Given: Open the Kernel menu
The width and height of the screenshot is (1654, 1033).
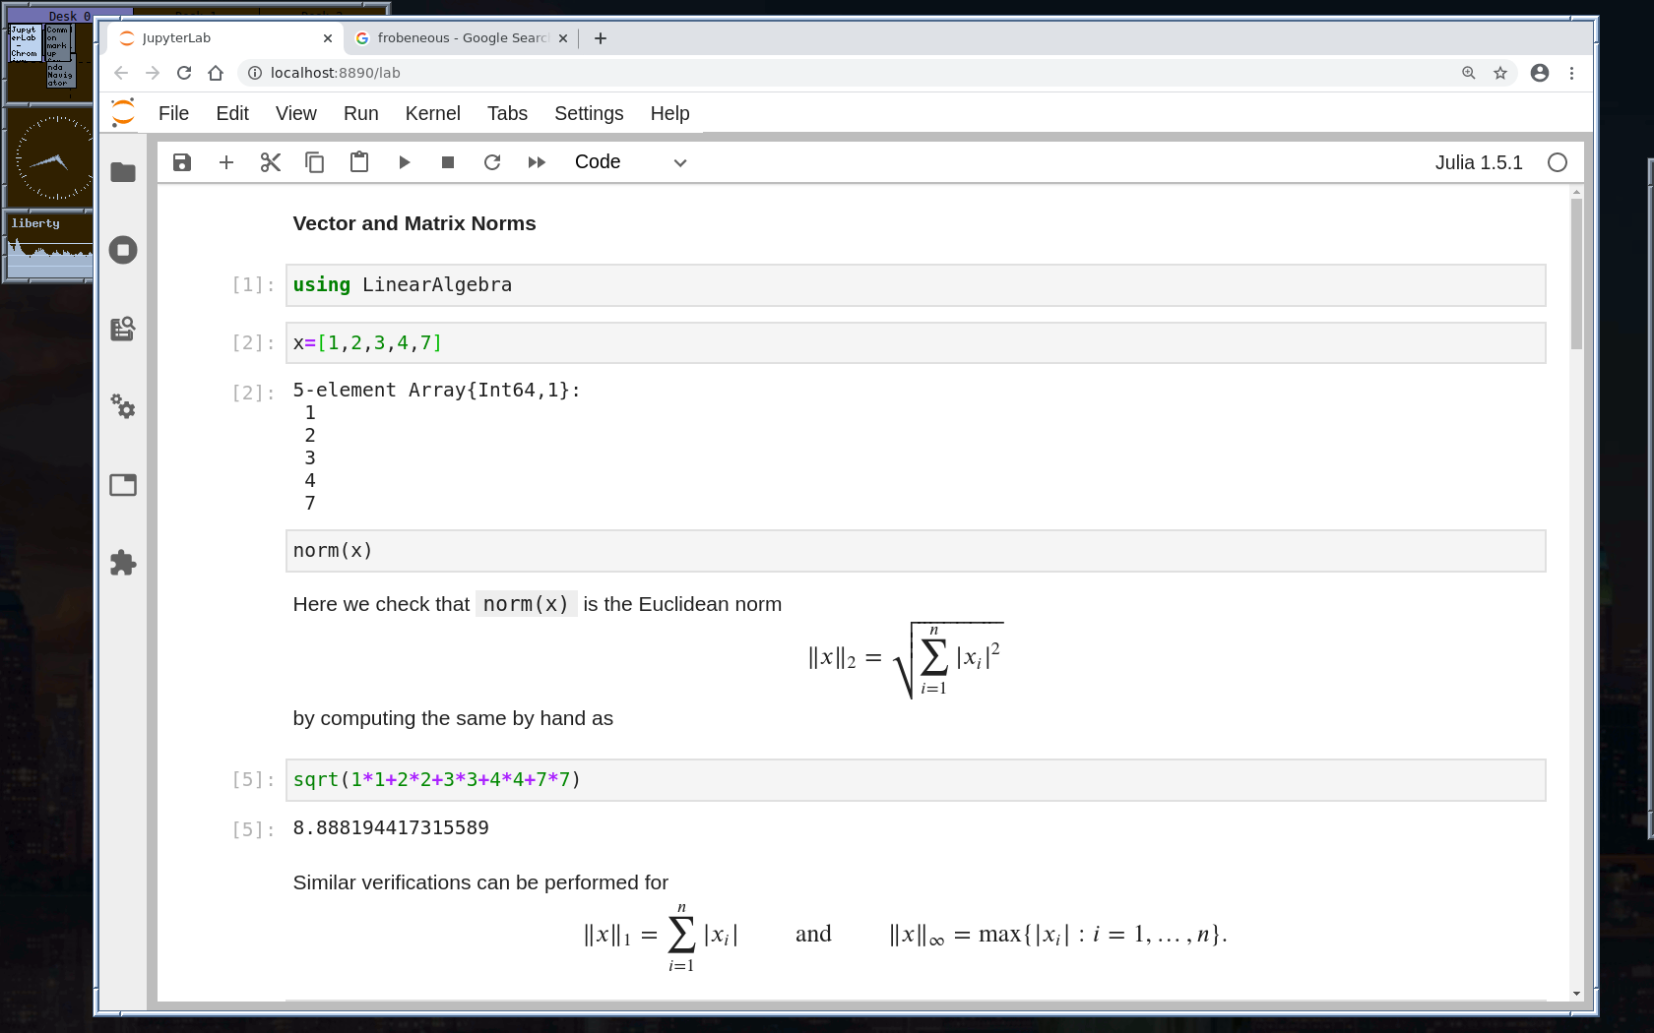Looking at the screenshot, I should click(432, 113).
